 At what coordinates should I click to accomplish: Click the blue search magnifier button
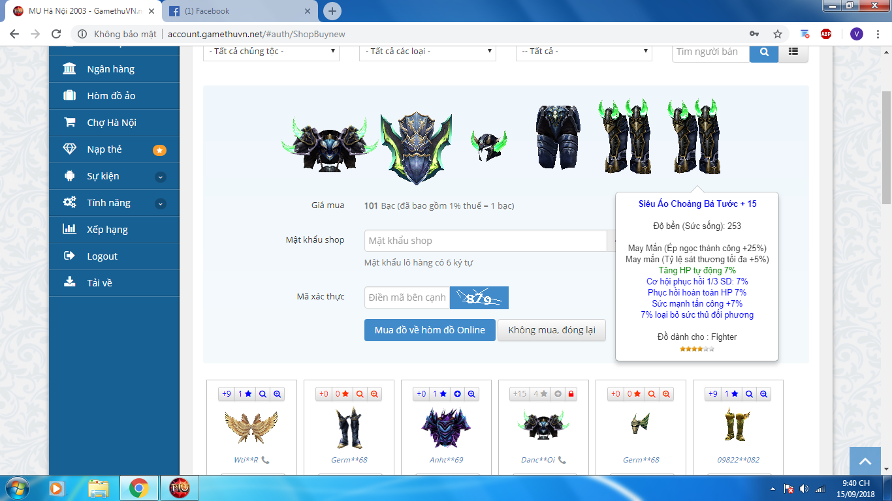click(764, 52)
